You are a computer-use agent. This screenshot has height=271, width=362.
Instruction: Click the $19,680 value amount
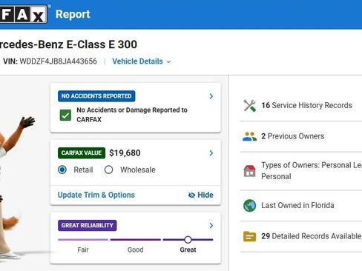pyautogui.click(x=125, y=153)
